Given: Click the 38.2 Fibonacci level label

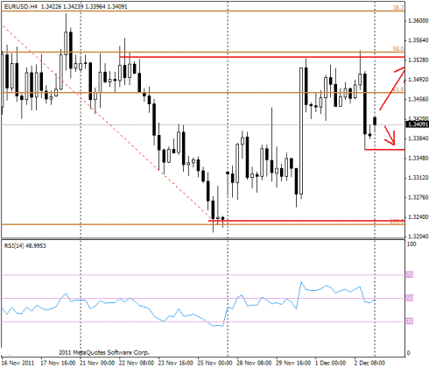Looking at the screenshot, I should coord(398,8).
